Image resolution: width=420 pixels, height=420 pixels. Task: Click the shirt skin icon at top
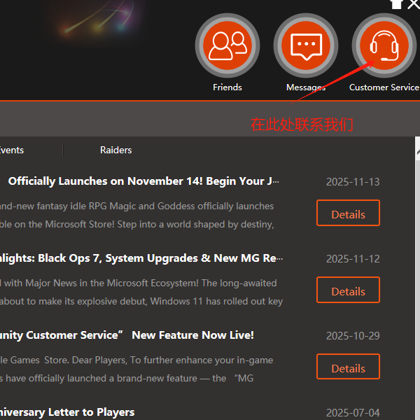(396, 3)
